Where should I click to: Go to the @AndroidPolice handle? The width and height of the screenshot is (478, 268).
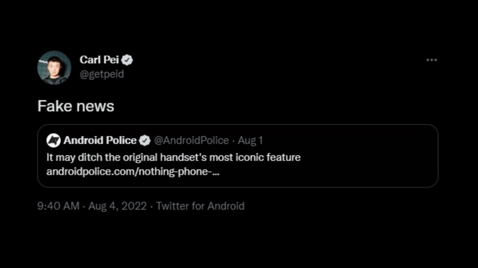(x=191, y=141)
